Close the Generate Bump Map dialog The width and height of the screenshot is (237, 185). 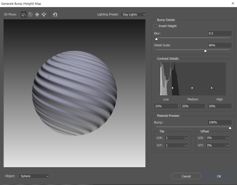click(233, 3)
